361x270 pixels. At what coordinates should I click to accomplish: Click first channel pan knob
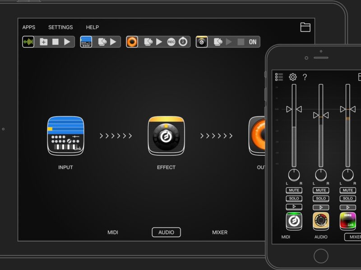pyautogui.click(x=294, y=175)
